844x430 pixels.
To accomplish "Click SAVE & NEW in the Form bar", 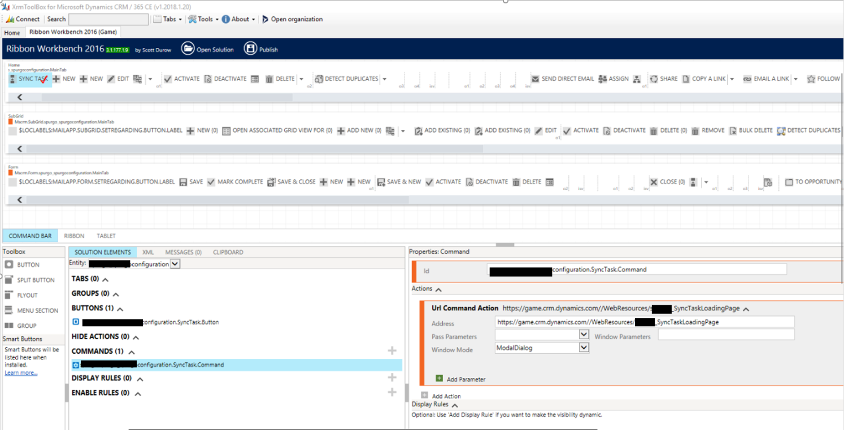I will point(399,182).
